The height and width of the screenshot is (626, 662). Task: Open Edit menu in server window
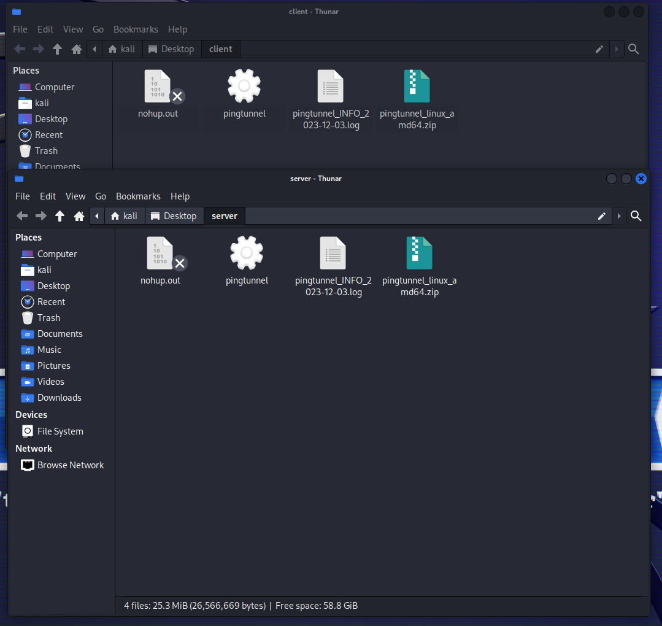(48, 196)
